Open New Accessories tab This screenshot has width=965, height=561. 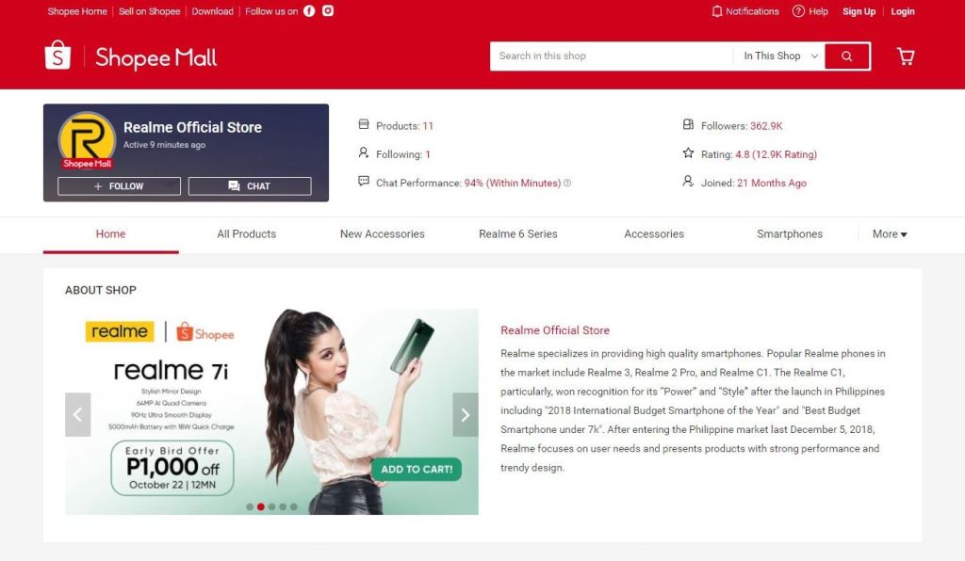pos(383,234)
